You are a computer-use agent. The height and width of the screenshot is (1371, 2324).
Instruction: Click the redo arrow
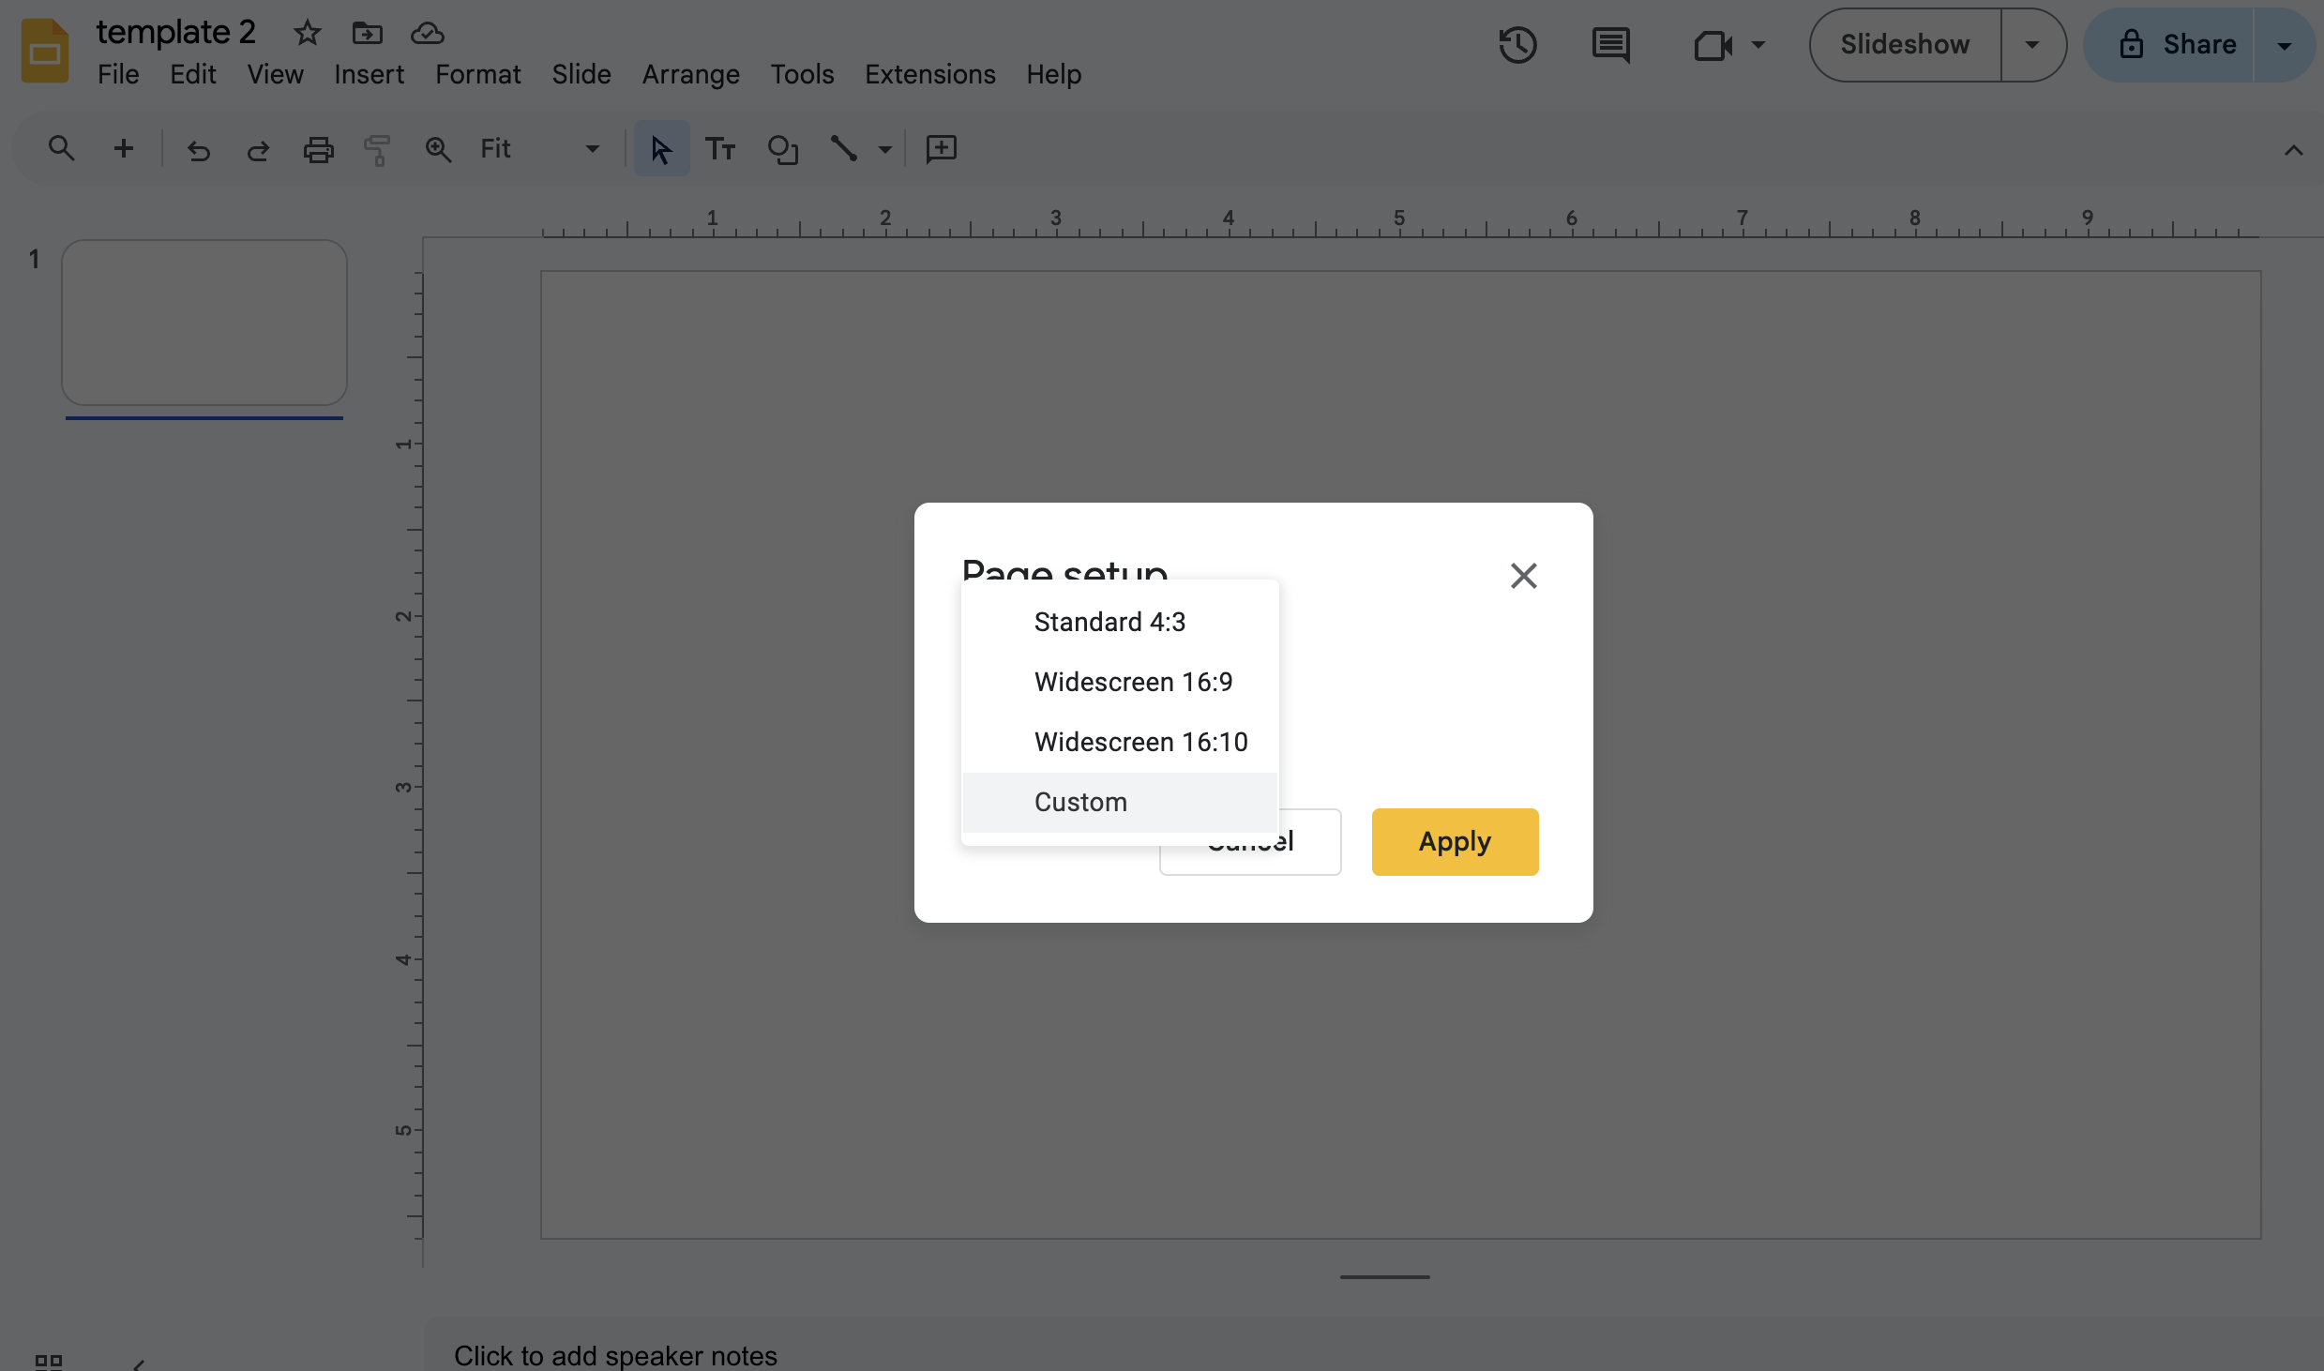point(258,149)
